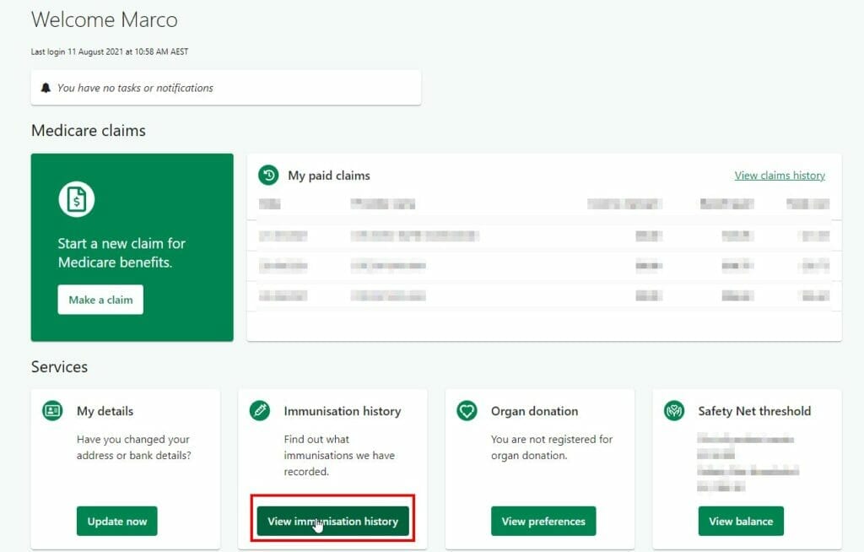864x552 pixels.
Task: Click the Services section heading
Action: [x=59, y=366]
